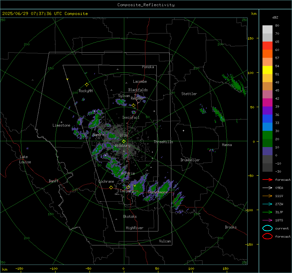Pick the blue 36-33 dBZ swatch

[267, 119]
